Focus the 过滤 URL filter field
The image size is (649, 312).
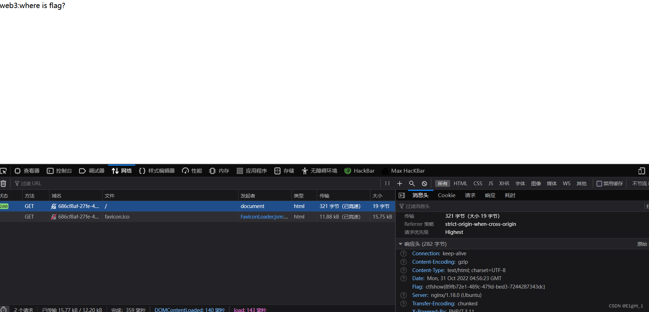click(x=197, y=183)
